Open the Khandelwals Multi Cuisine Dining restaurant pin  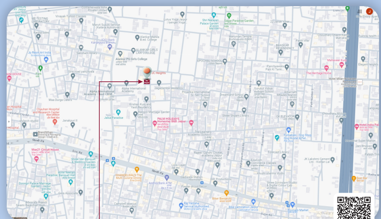click(137, 169)
